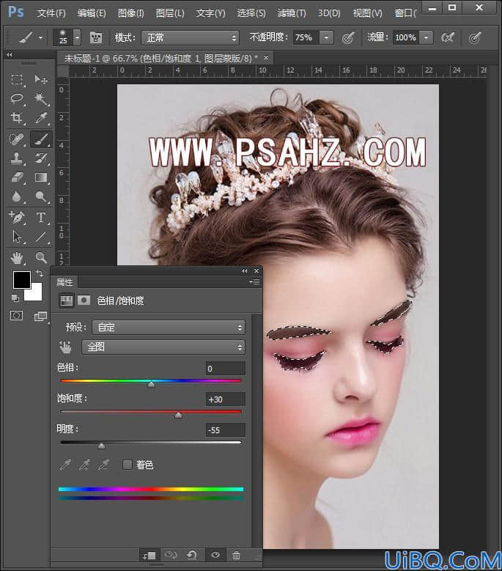The height and width of the screenshot is (571, 502).
Task: Select the Horizontal Type tool
Action: tap(41, 218)
